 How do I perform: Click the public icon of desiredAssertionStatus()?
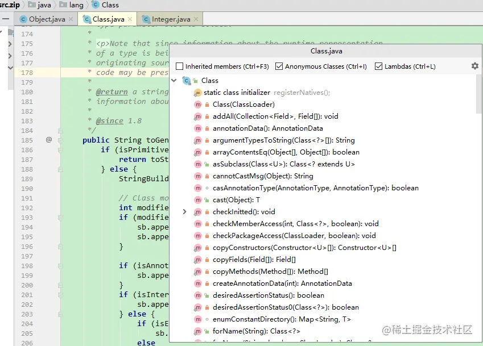click(x=207, y=295)
